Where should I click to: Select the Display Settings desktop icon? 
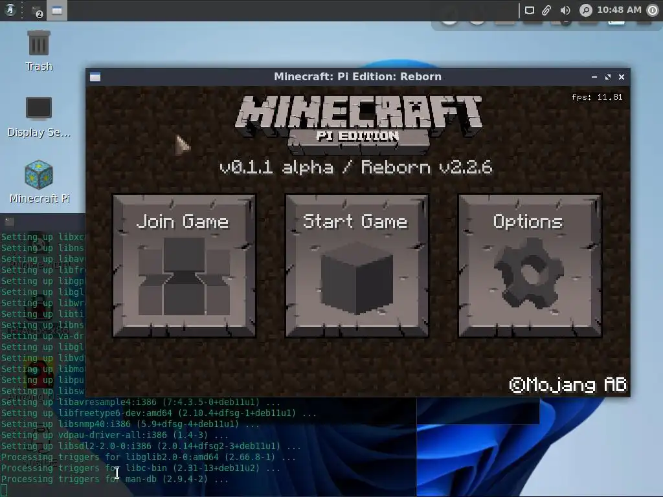(38, 117)
